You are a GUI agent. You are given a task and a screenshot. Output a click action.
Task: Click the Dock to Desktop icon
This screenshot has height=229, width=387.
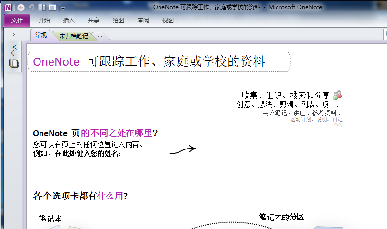(x=42, y=7)
